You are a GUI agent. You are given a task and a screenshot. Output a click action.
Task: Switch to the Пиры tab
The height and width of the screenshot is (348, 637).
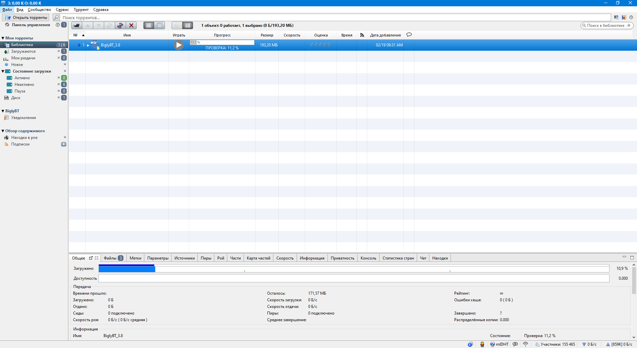tap(206, 258)
